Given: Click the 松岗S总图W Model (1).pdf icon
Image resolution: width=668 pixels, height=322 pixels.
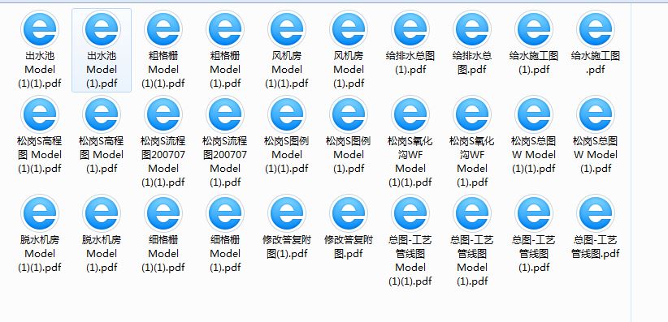Looking at the screenshot, I should (596, 114).
